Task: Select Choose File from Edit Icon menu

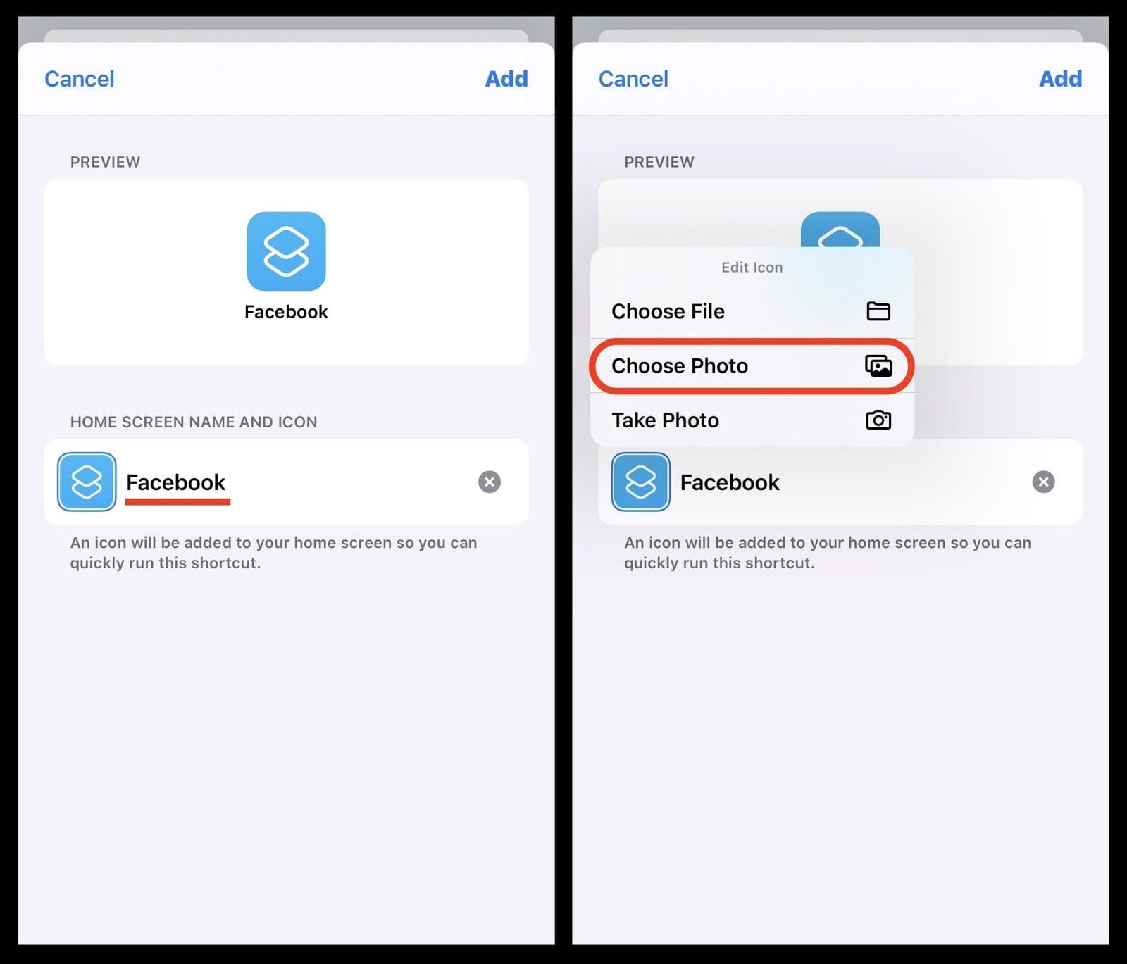Action: coord(752,311)
